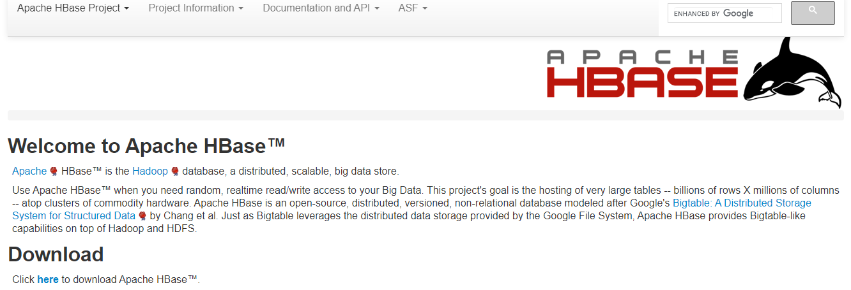Open the Bigtable paper link
The width and height of the screenshot is (851, 290).
(x=741, y=203)
